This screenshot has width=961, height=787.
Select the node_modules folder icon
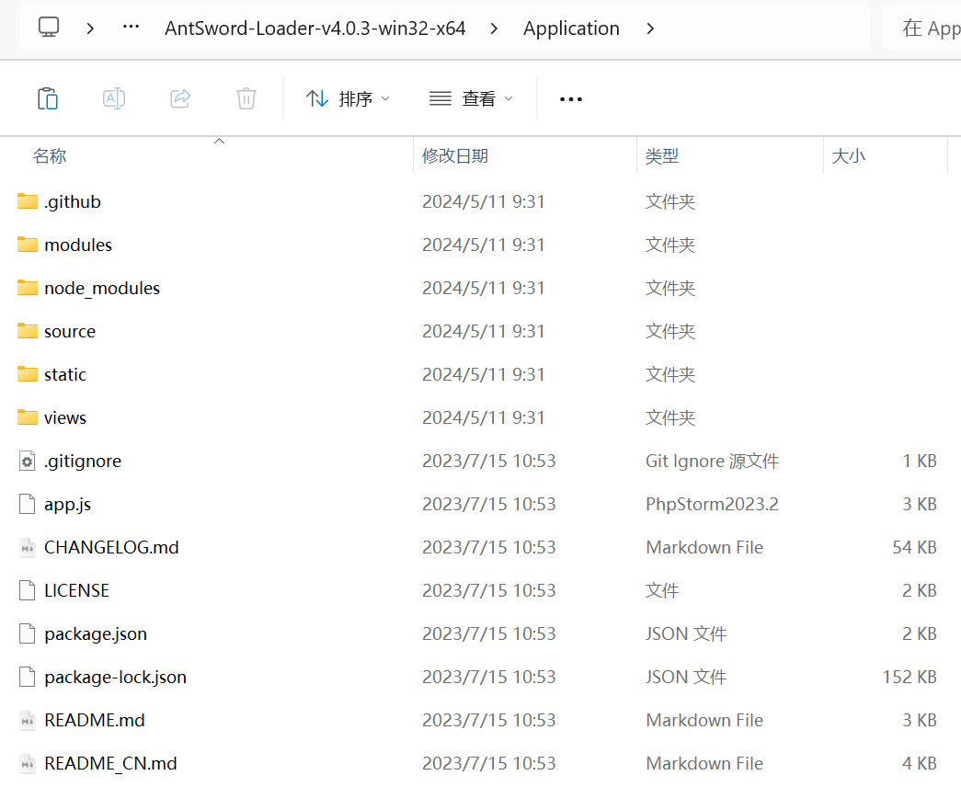point(27,288)
